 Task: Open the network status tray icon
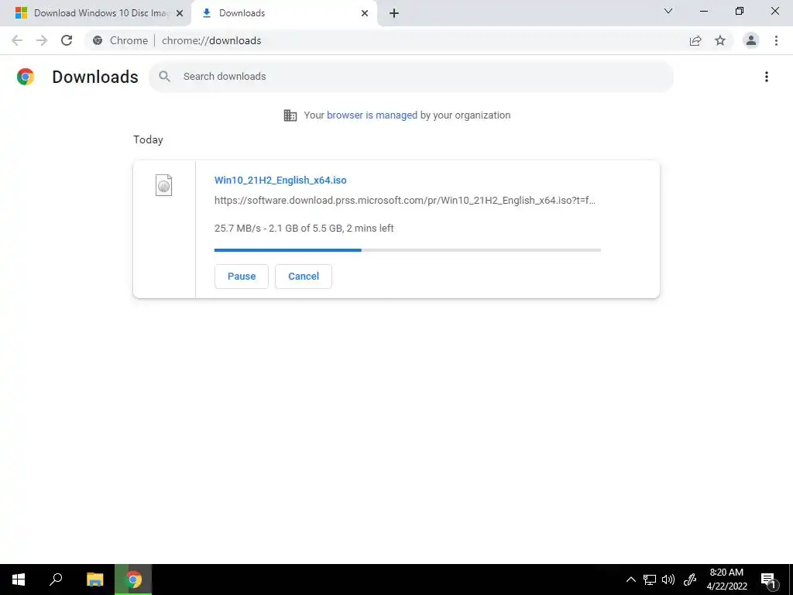pos(650,580)
